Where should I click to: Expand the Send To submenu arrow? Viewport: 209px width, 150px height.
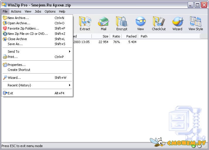click(x=69, y=52)
